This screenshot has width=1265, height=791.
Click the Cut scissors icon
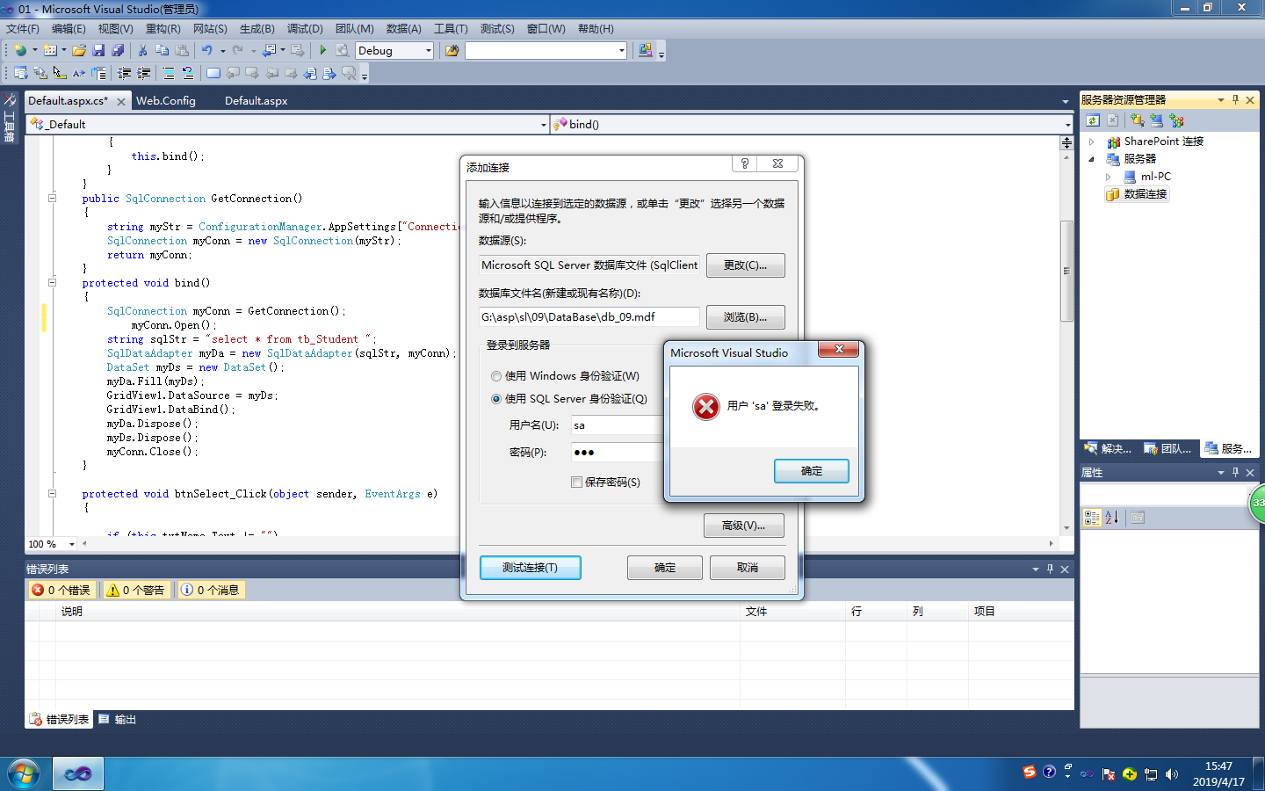pos(142,50)
